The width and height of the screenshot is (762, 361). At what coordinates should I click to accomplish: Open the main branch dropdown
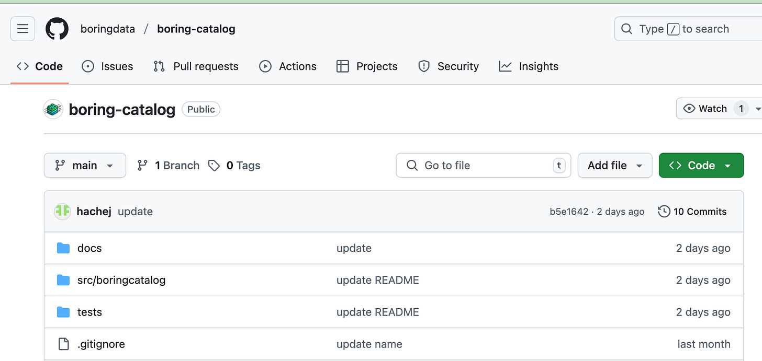[85, 165]
